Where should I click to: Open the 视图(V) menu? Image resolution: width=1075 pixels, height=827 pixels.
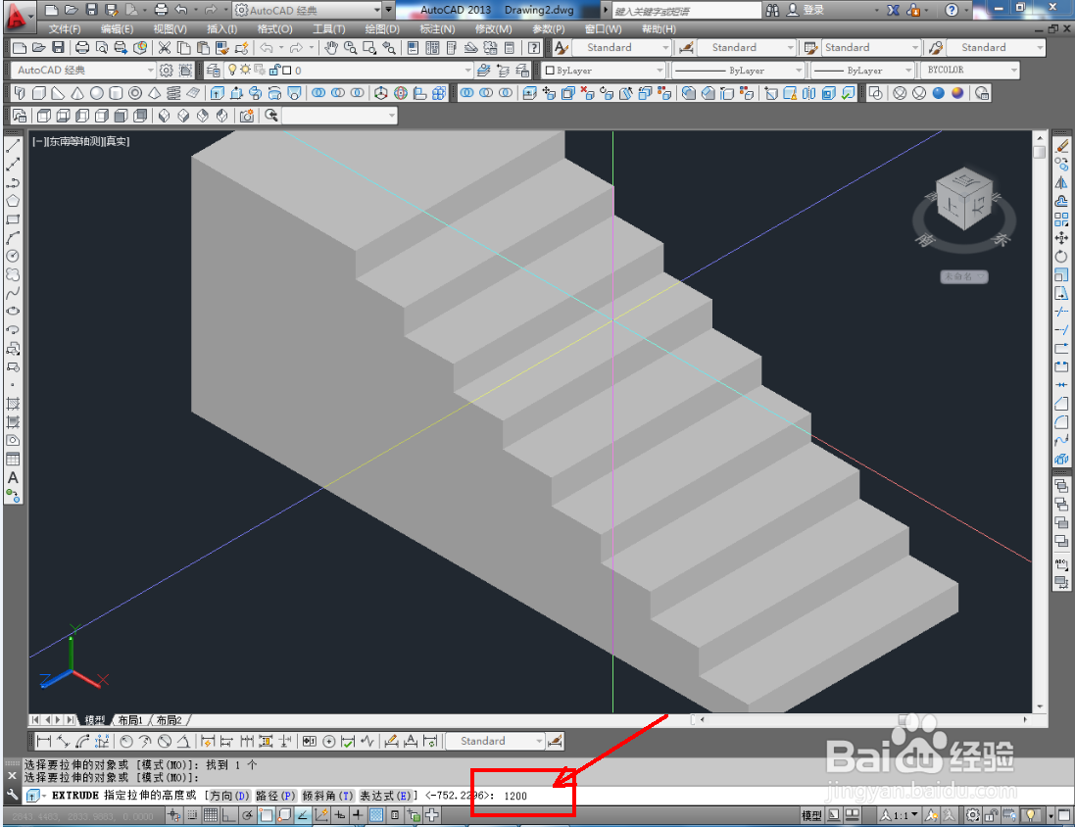point(170,28)
